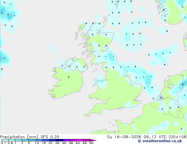This screenshot has width=187, height=144.
Task: Click the '09..12 UTC' time label
Action: (x=155, y=137)
